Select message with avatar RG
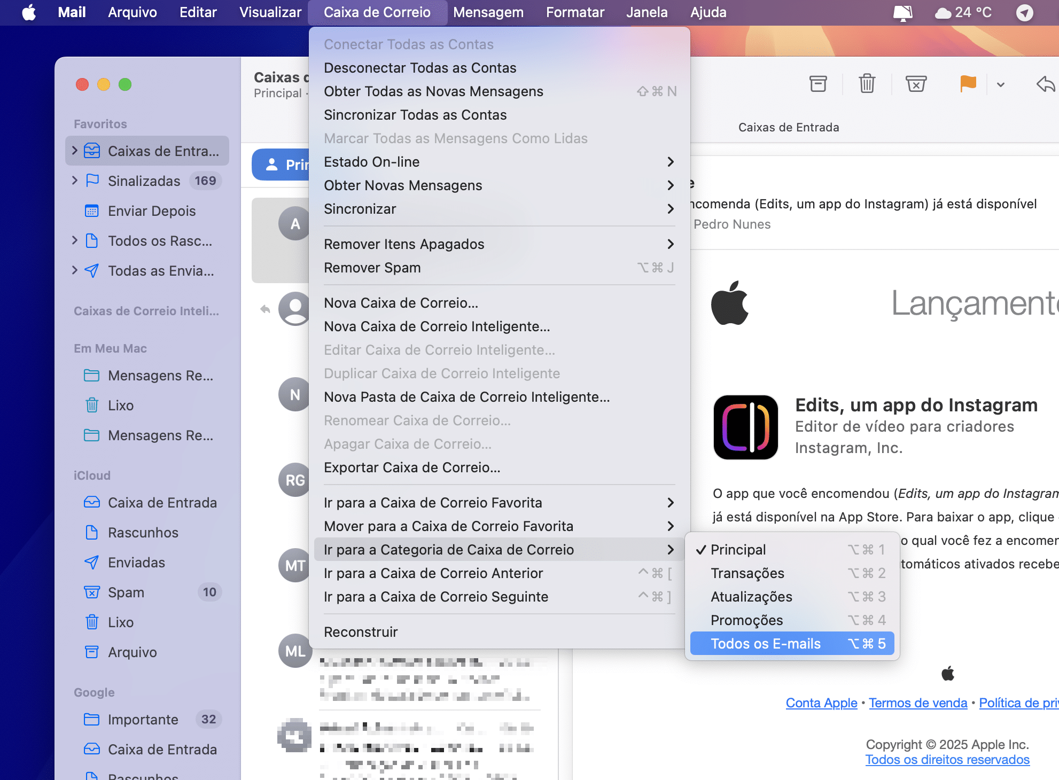Viewport: 1059px width, 780px height. point(295,480)
